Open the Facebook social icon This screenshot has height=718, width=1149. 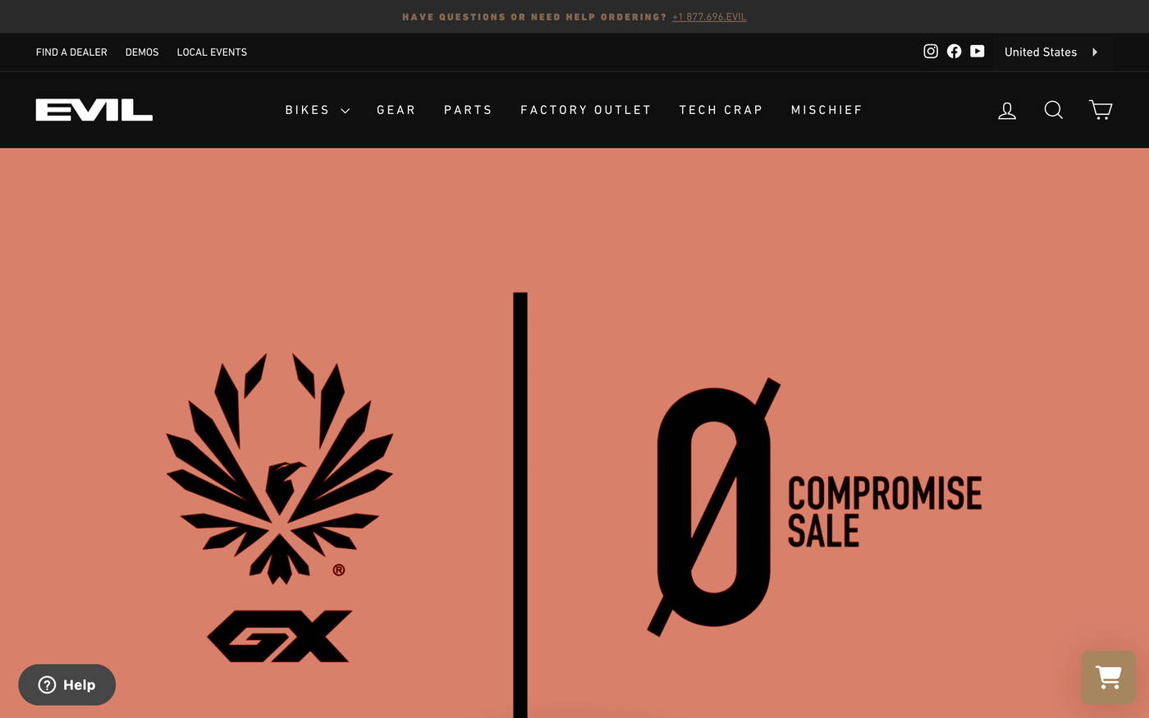click(954, 51)
